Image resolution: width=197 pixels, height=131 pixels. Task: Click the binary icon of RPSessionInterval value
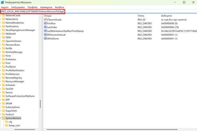pyautogui.click(x=45, y=35)
